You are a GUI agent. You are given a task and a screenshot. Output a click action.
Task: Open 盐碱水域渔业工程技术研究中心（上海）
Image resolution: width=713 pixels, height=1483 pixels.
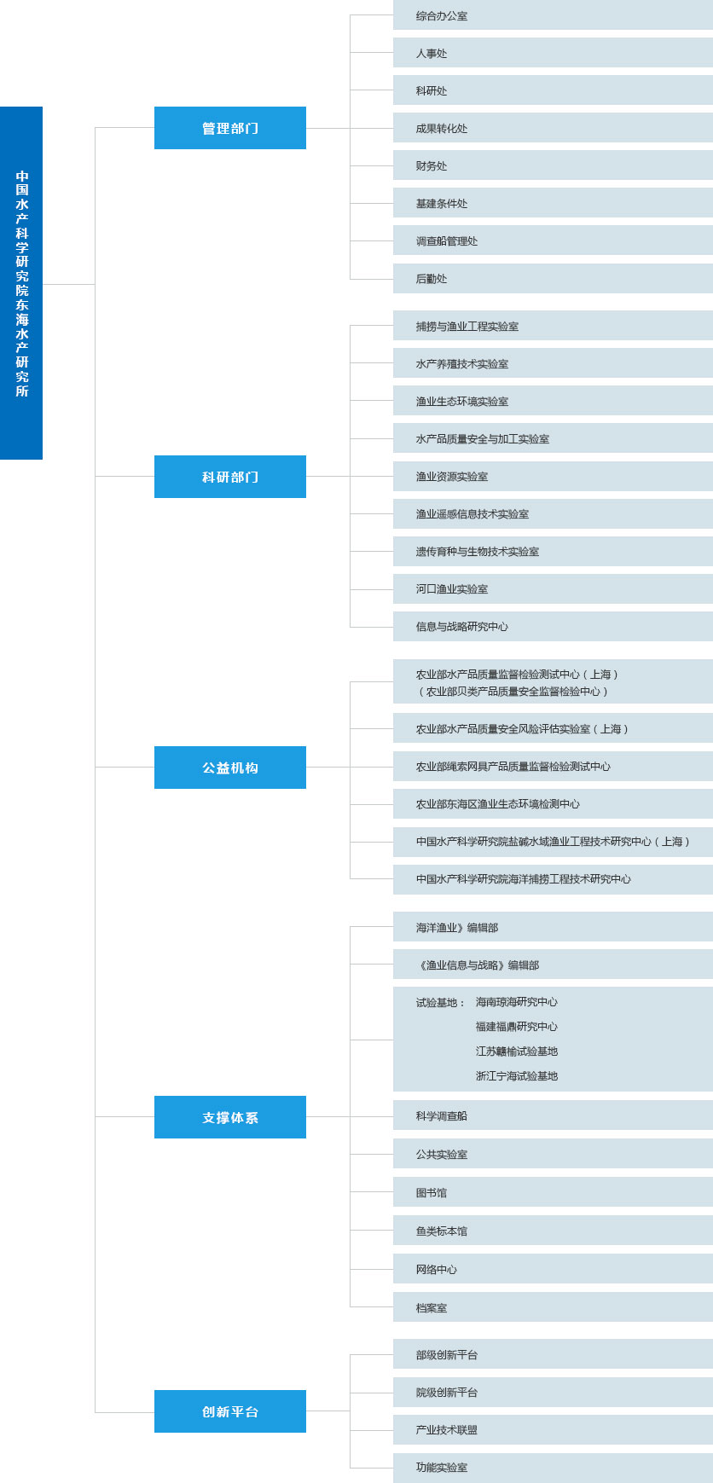pos(553,841)
